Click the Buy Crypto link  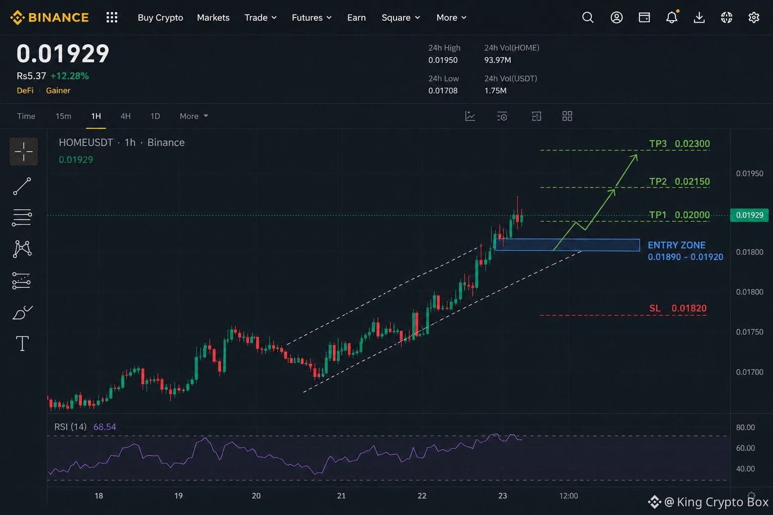click(x=161, y=18)
